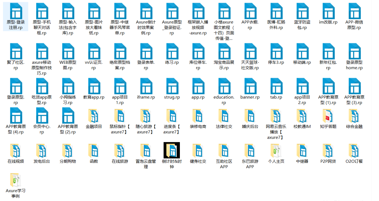This screenshot has height=201, width=379.
Task: Click the 医博-肛肠外科.rp file icon
Action: (x=276, y=11)
